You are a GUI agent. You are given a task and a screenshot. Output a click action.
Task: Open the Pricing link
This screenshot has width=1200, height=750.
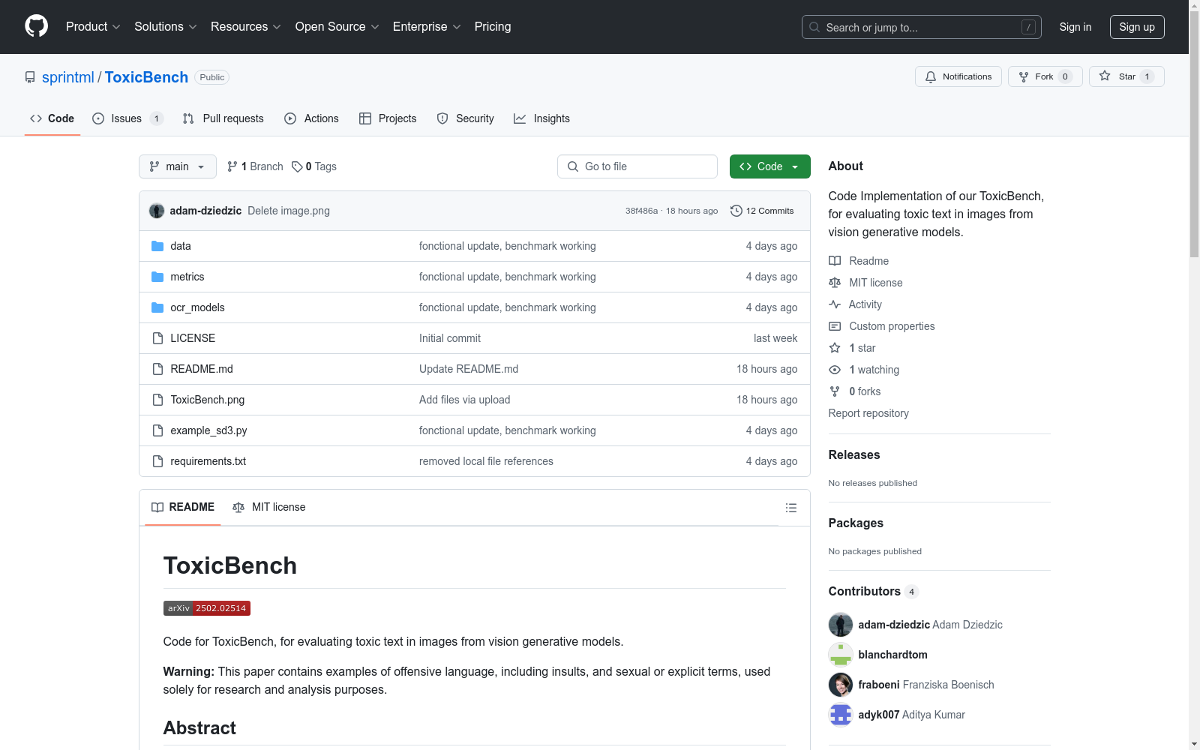(x=493, y=27)
